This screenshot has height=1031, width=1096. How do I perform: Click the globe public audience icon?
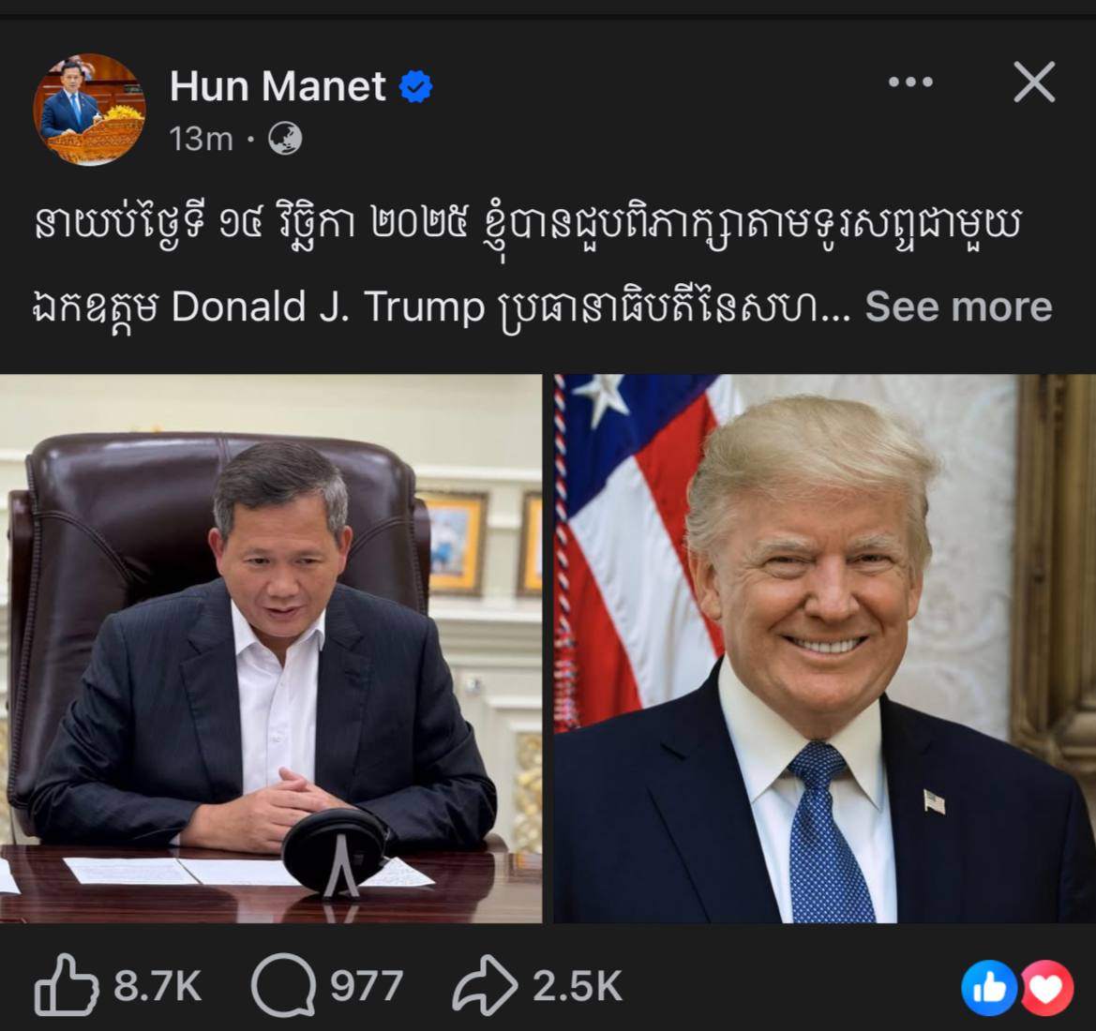pyautogui.click(x=285, y=139)
